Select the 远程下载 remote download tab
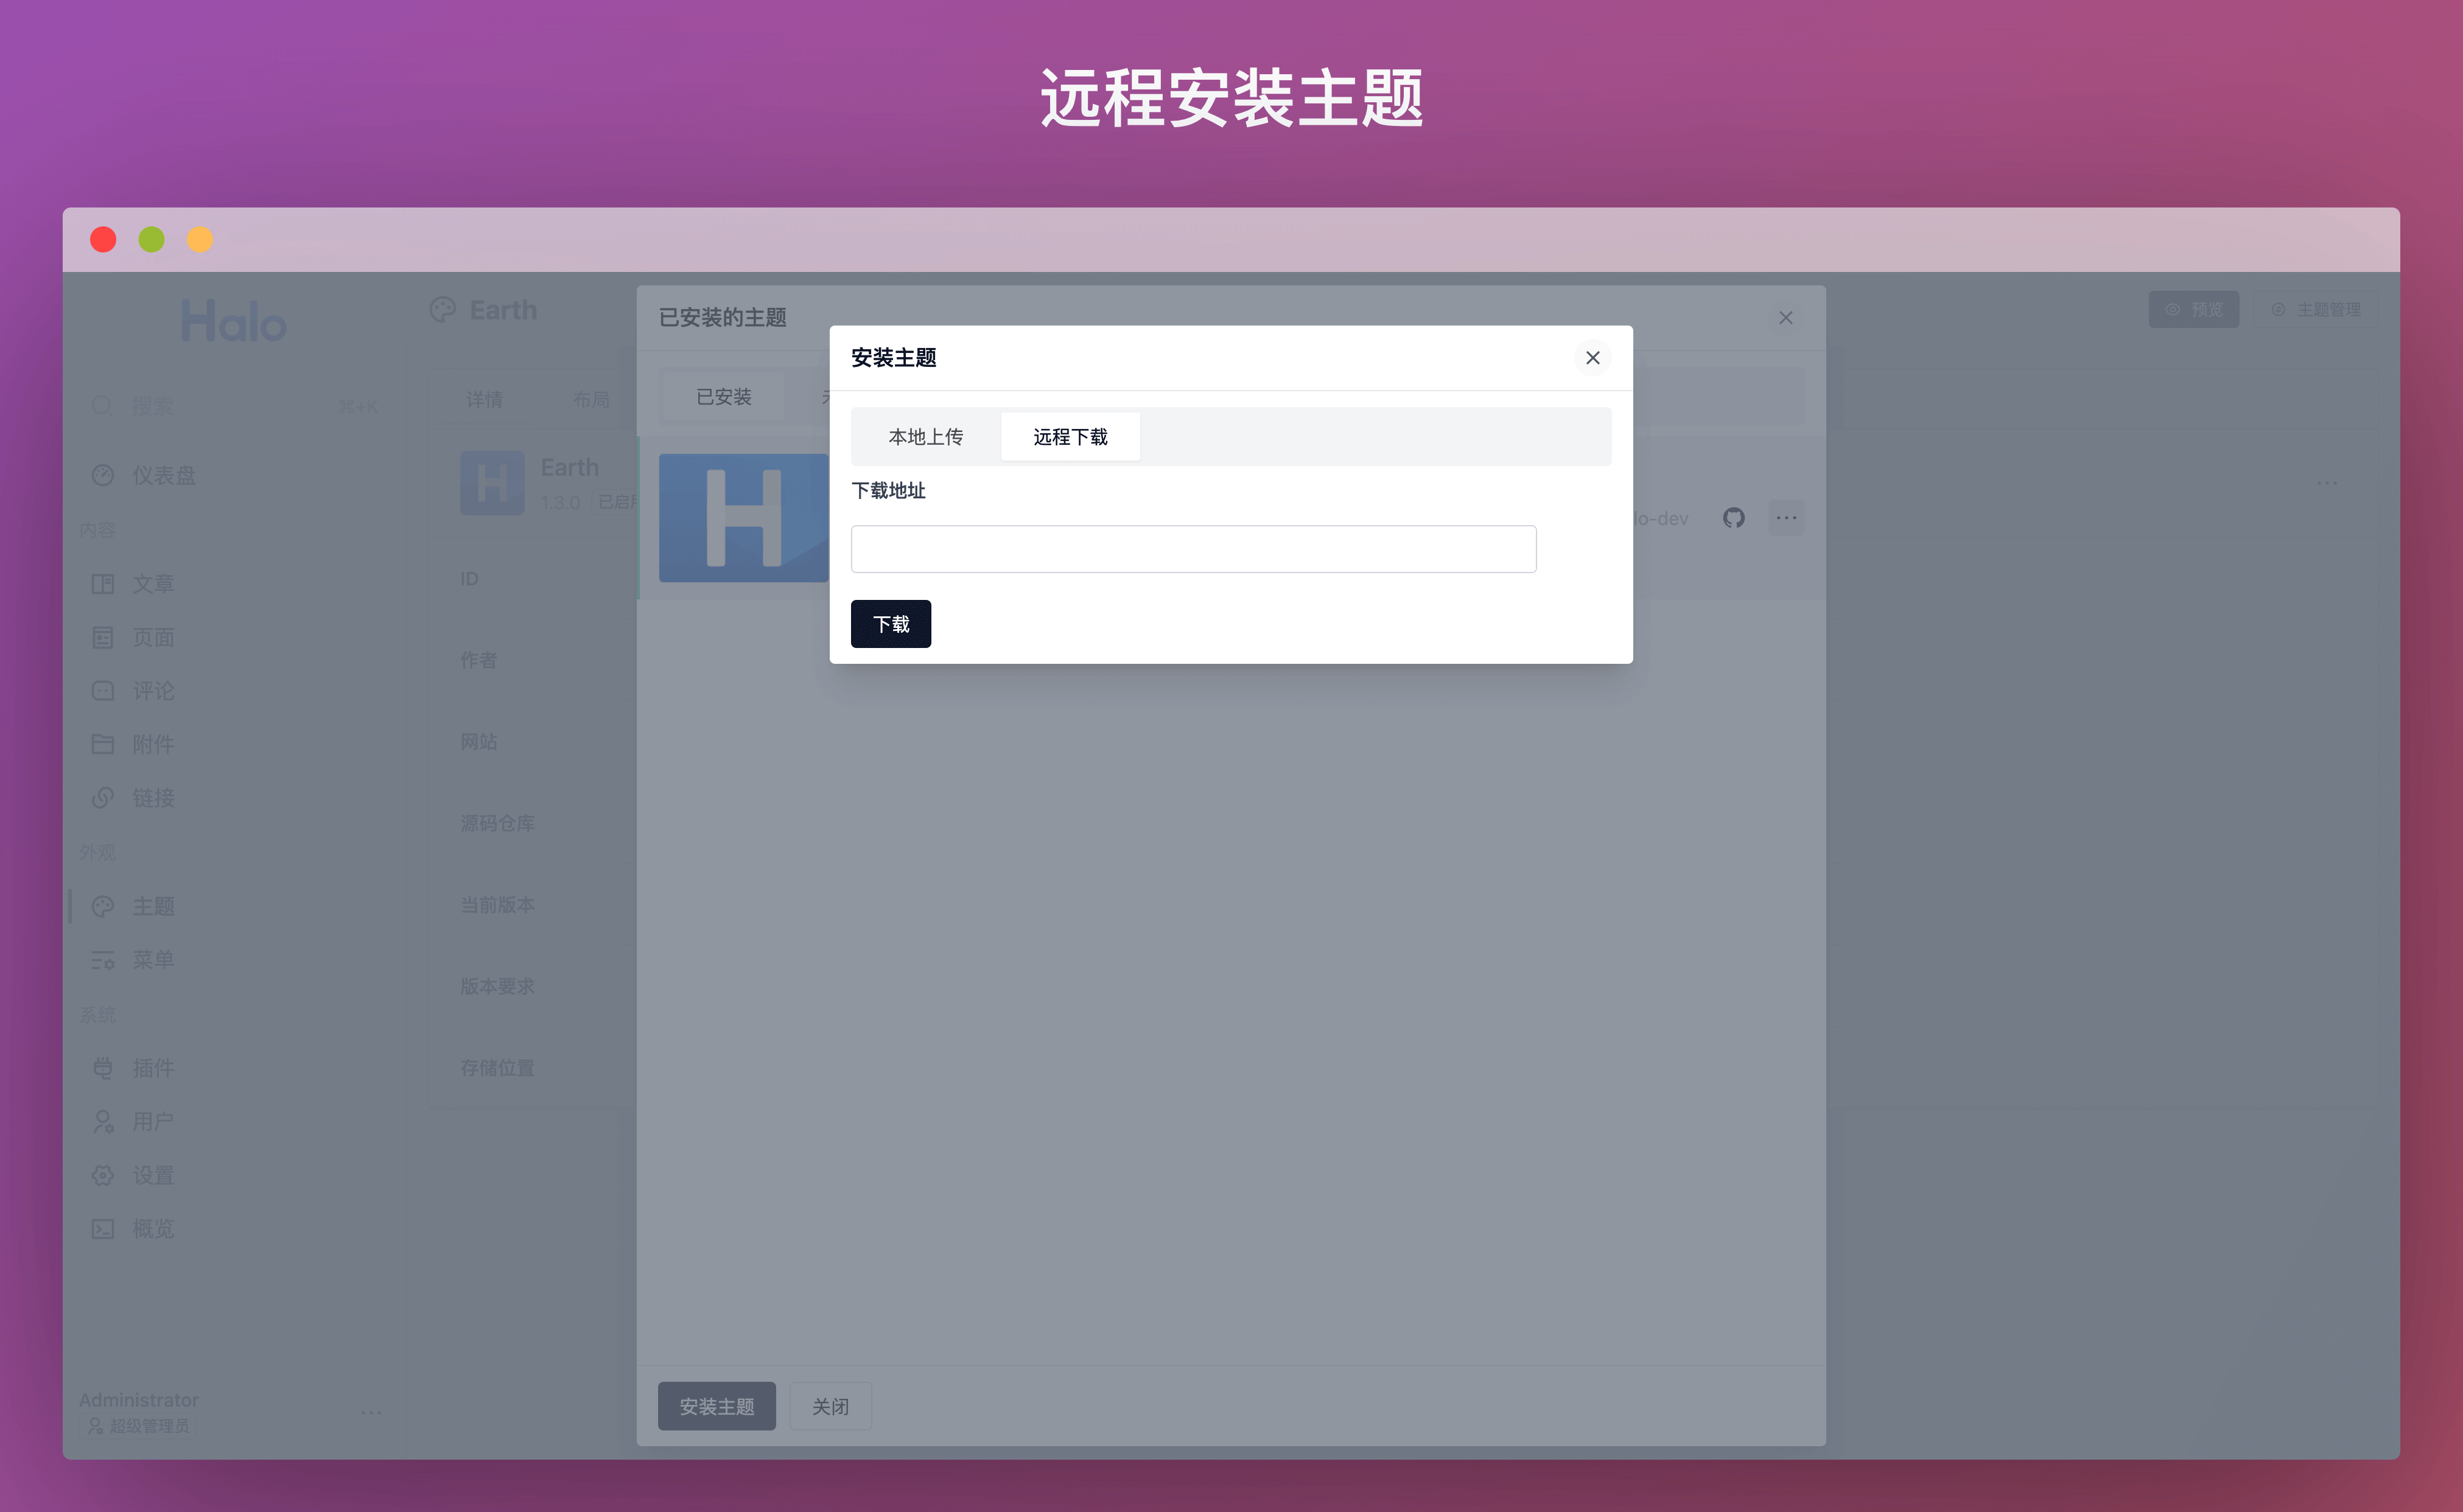The height and width of the screenshot is (1512, 2463). (1070, 436)
